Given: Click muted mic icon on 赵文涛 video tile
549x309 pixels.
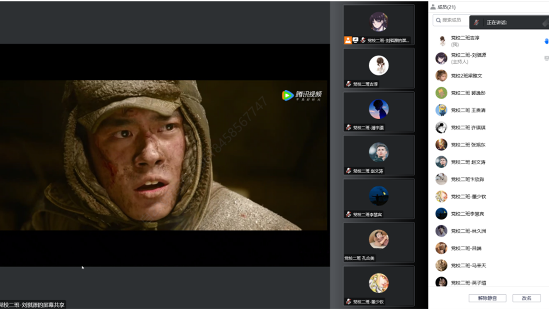Looking at the screenshot, I should pos(349,171).
